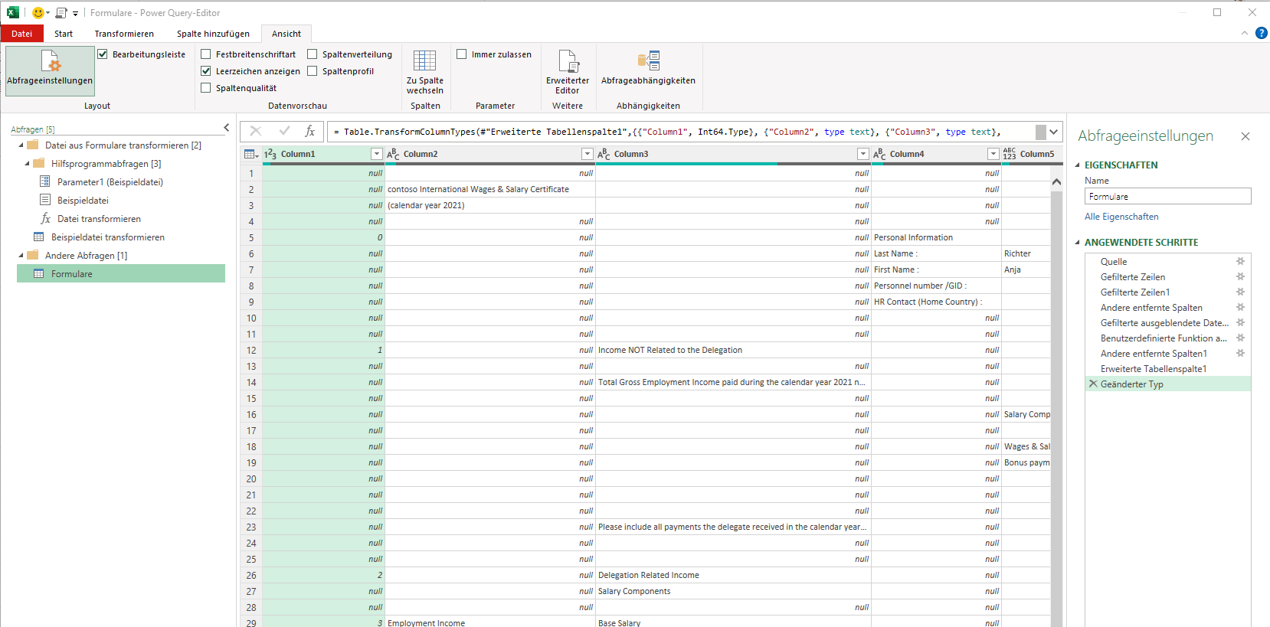Expand the formula bar with the chevron
This screenshot has width=1270, height=627.
1054,132
